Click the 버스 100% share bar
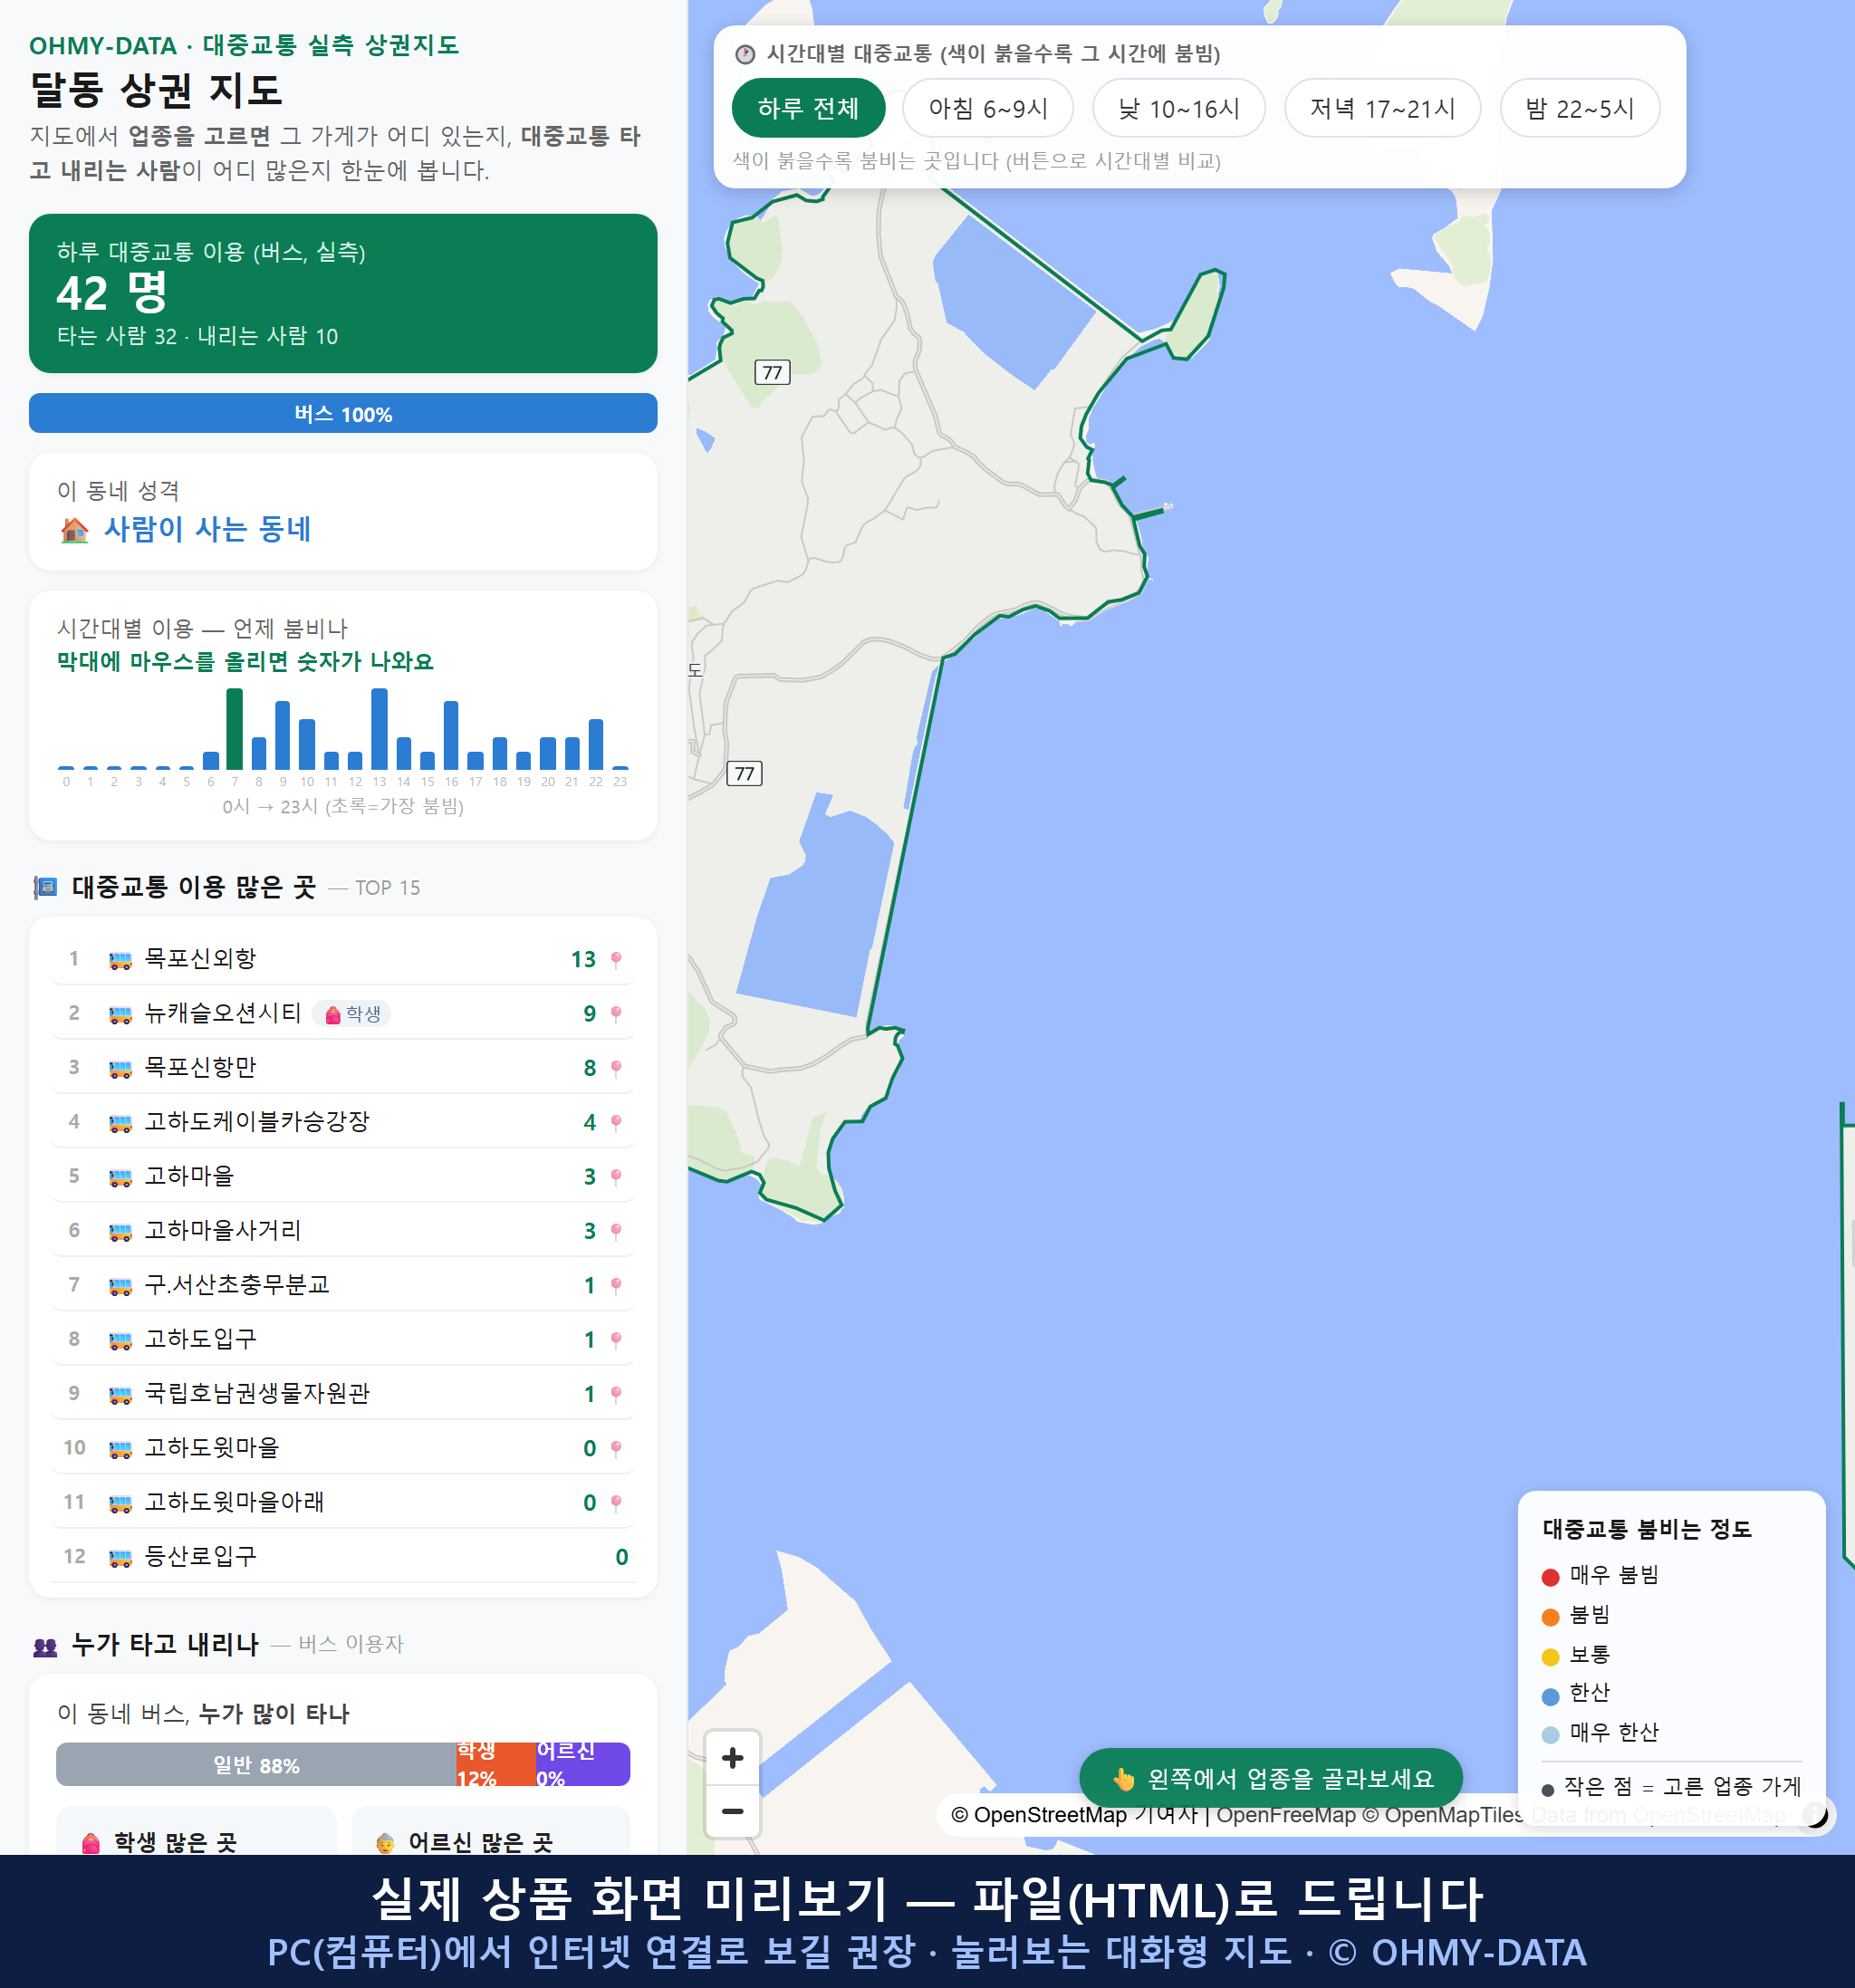Screen dimensions: 1855x1988 click(343, 413)
